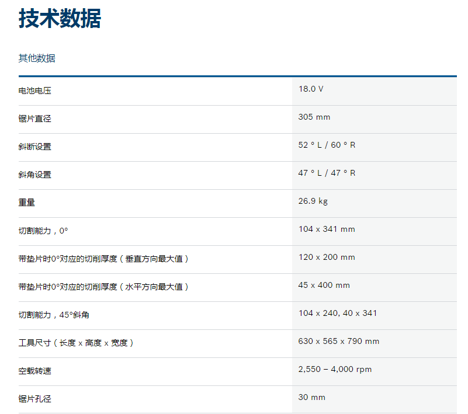Screen dimensions: 468x414
Task: Select the 47 ° L / 47 ° R value
Action: pos(327,173)
